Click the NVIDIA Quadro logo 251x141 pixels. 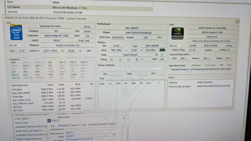point(178,34)
